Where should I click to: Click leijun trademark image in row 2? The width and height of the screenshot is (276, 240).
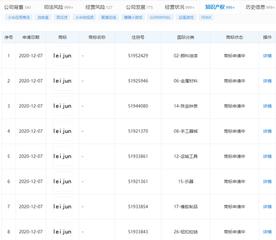click(x=63, y=81)
